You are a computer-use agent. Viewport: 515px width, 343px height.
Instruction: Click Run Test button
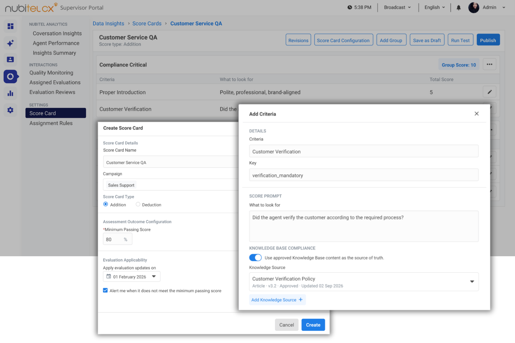pyautogui.click(x=460, y=40)
